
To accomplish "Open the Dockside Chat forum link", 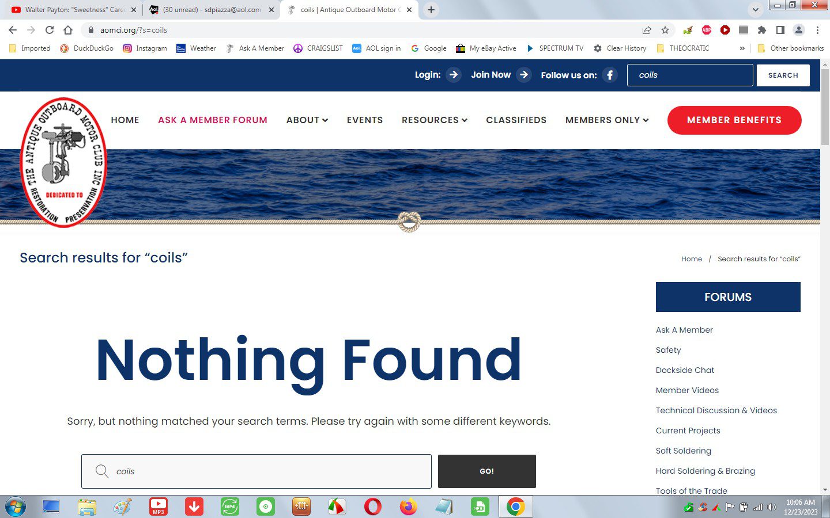I will tap(685, 370).
